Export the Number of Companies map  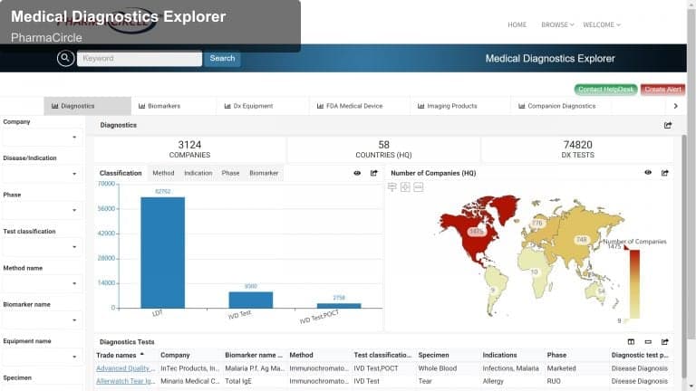[664, 173]
